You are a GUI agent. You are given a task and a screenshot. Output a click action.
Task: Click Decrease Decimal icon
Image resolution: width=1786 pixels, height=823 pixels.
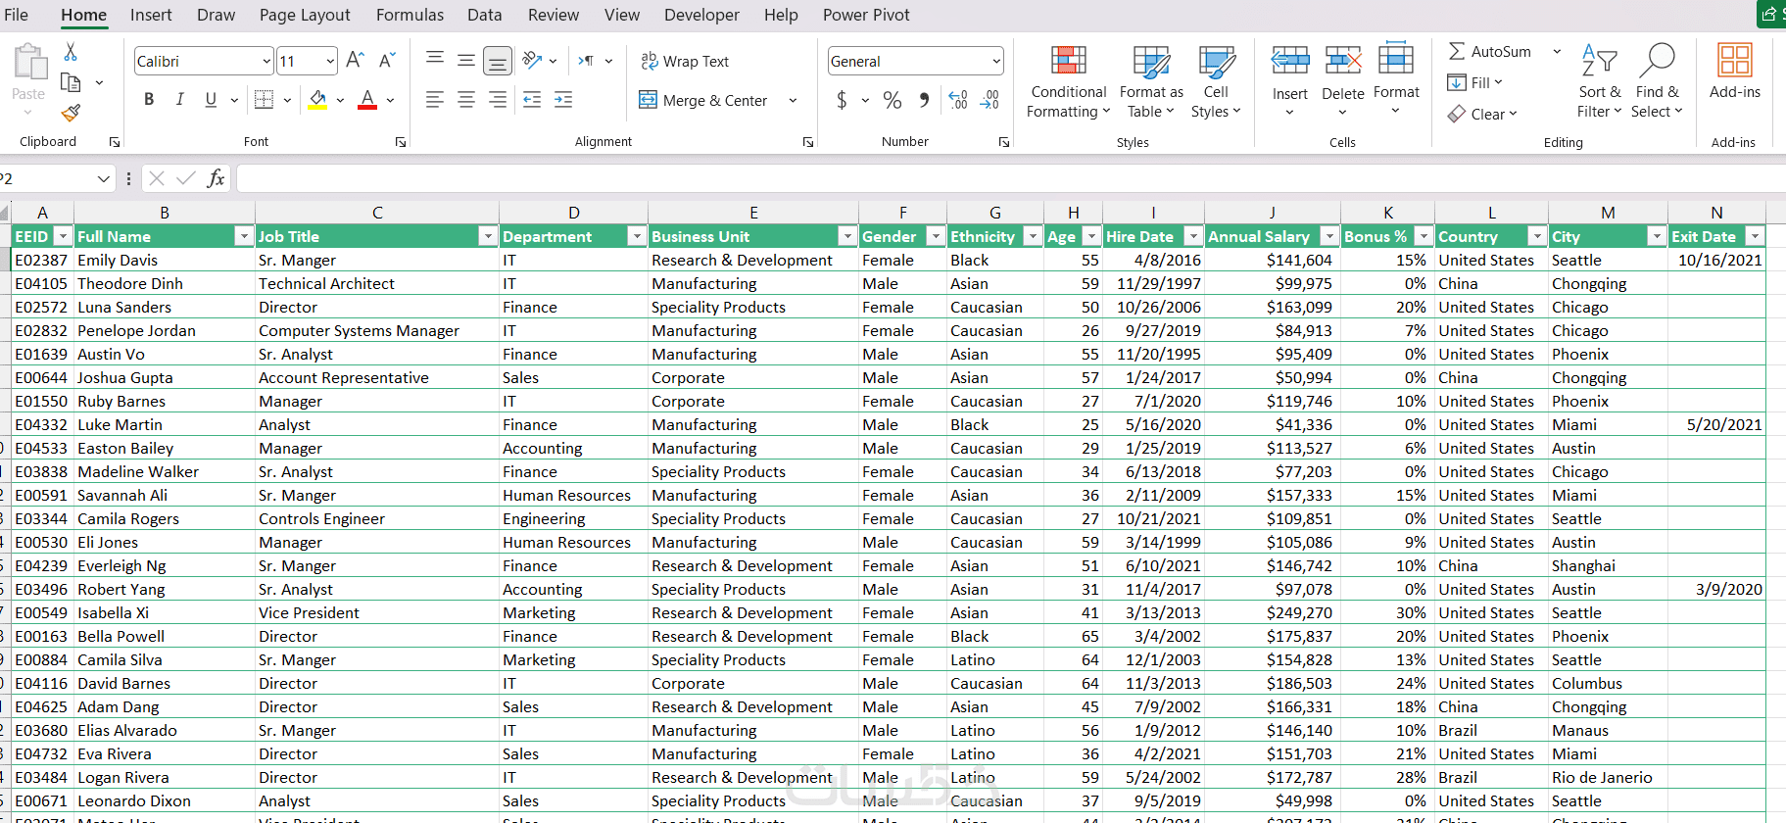coord(990,100)
